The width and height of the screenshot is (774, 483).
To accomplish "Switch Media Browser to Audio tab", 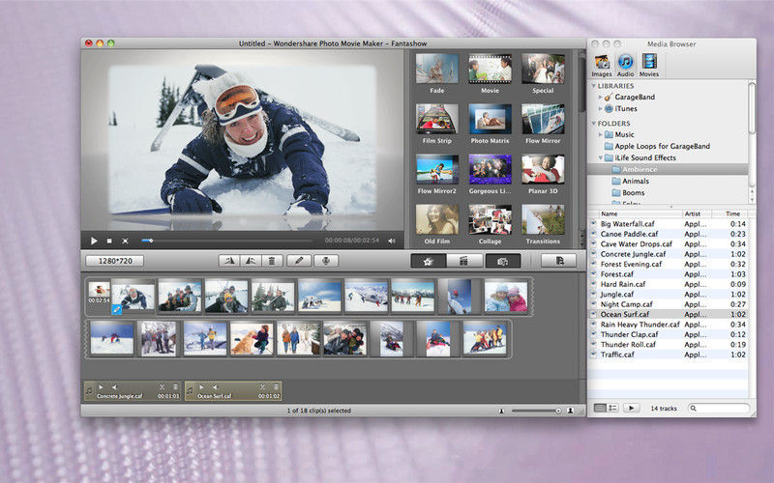I will point(625,65).
